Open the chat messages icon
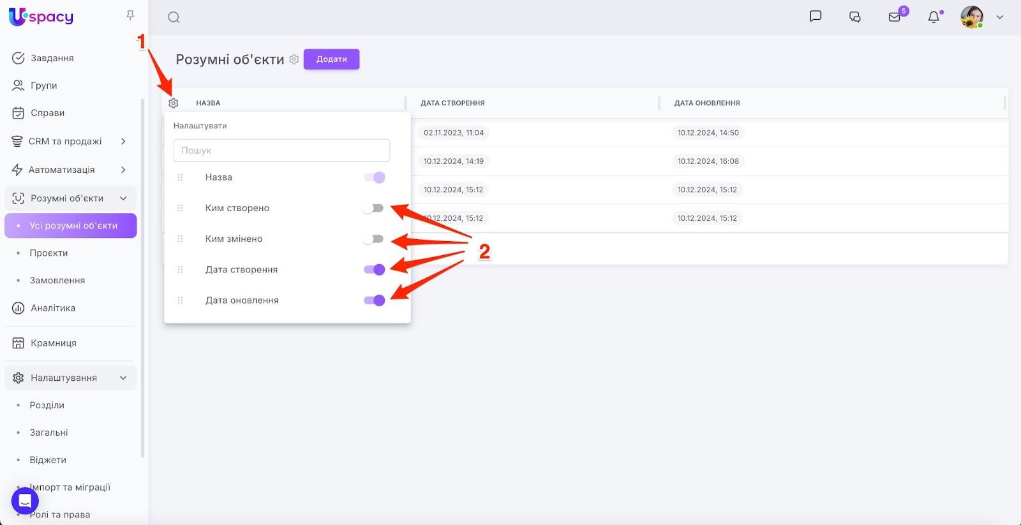 pos(816,17)
